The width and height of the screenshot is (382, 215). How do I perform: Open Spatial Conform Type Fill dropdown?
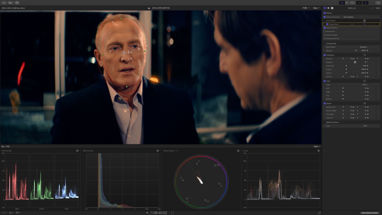pyautogui.click(x=365, y=126)
